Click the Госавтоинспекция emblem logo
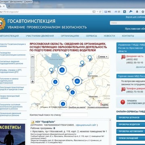The image size is (145, 145). click(2, 24)
